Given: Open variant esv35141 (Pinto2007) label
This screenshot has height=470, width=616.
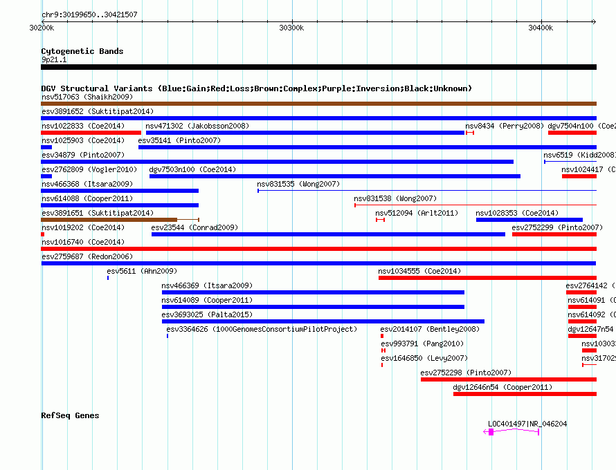Looking at the screenshot, I should [179, 140].
